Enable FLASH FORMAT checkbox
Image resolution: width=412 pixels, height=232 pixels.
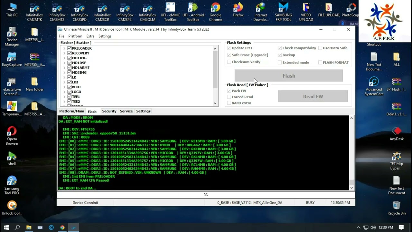320,63
